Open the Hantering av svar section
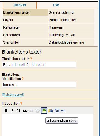Screen dimensions: 100x136 (x=71, y=35)
